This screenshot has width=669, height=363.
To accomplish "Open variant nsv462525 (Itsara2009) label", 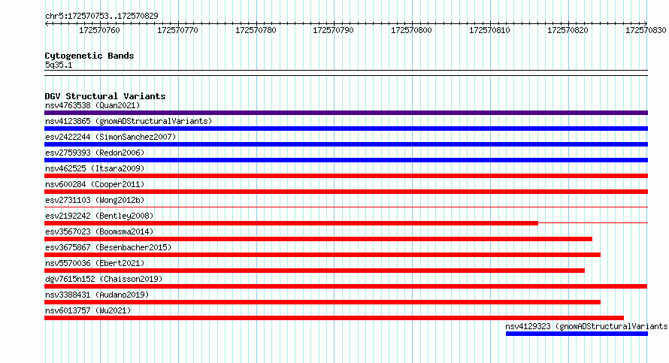I will pyautogui.click(x=95, y=168).
